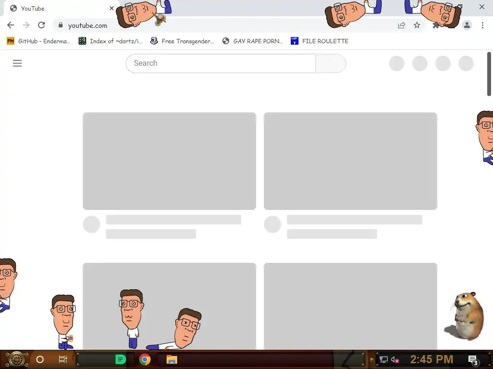The height and width of the screenshot is (369, 493).
Task: Close the Chrome window
Action: 481,7
